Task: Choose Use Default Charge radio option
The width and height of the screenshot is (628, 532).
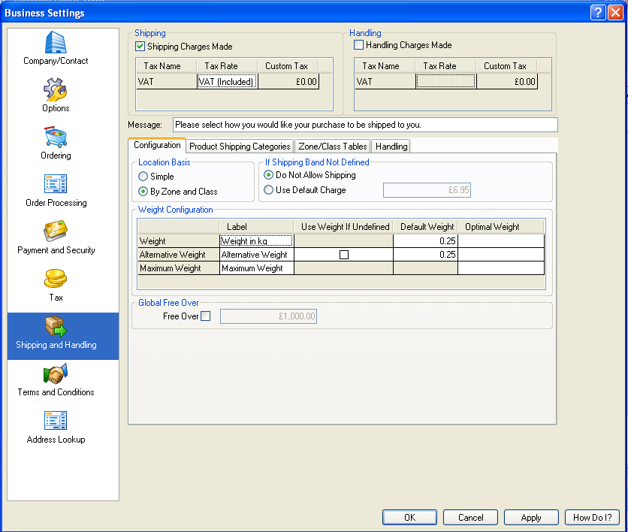Action: tap(269, 190)
